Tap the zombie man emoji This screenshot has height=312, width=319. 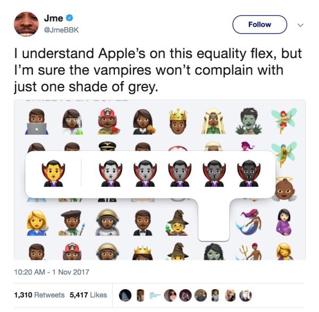(249, 121)
